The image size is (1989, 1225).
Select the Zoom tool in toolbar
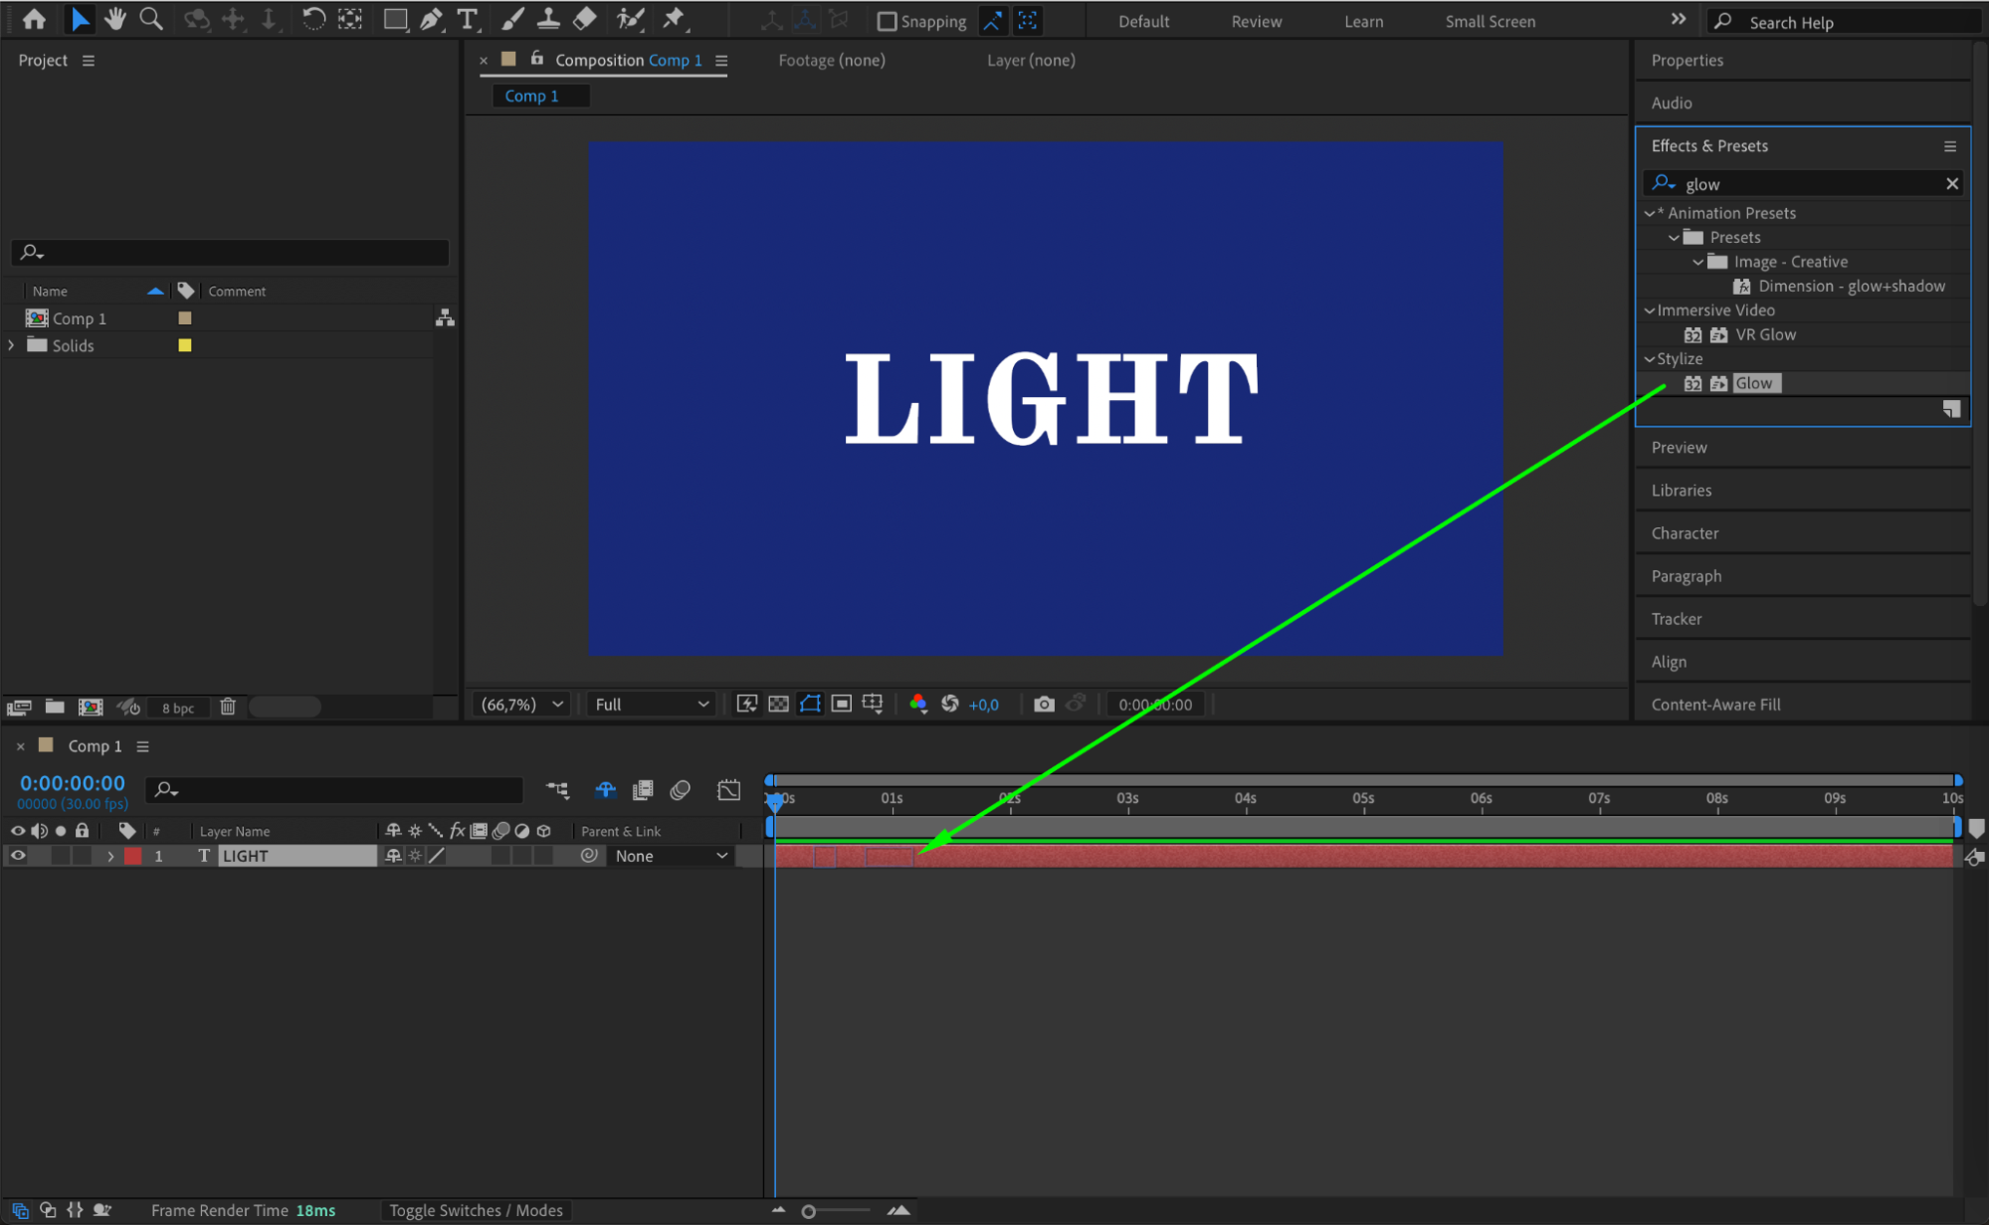(x=151, y=19)
